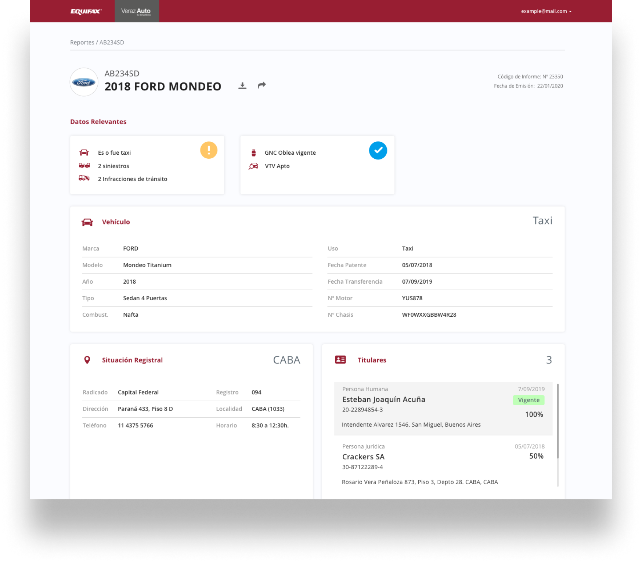Image resolution: width=642 pixels, height=564 pixels.
Task: Click the Fecha Patente value 05/07/2018
Action: click(417, 265)
